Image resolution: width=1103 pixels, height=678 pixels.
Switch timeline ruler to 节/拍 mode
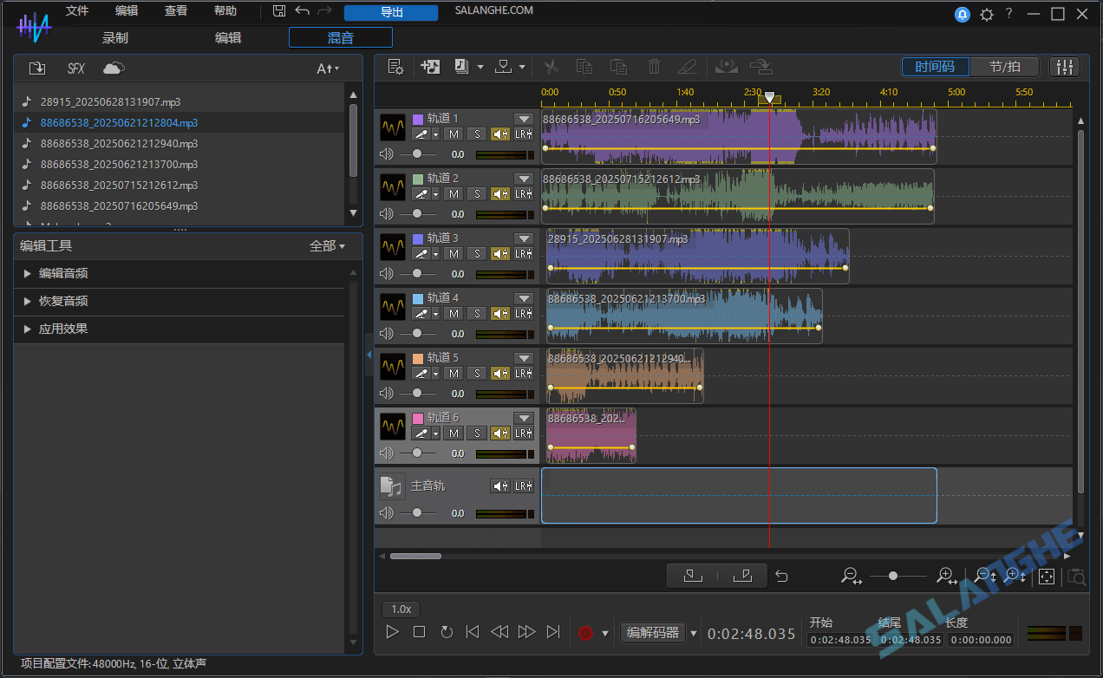click(x=1004, y=66)
